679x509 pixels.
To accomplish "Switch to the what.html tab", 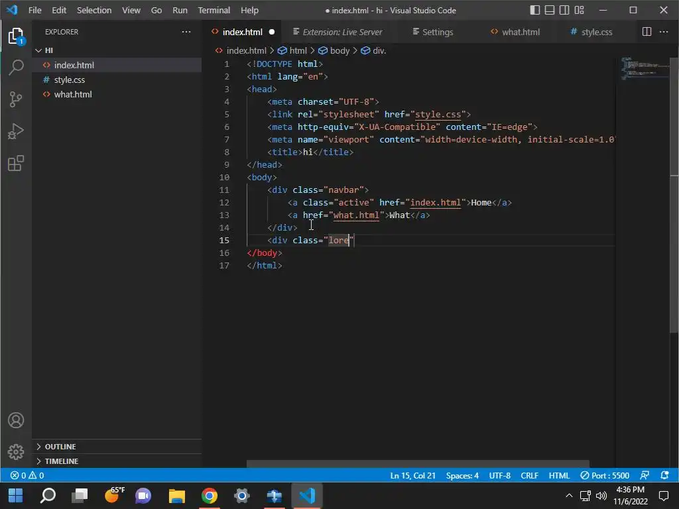I will [x=515, y=32].
